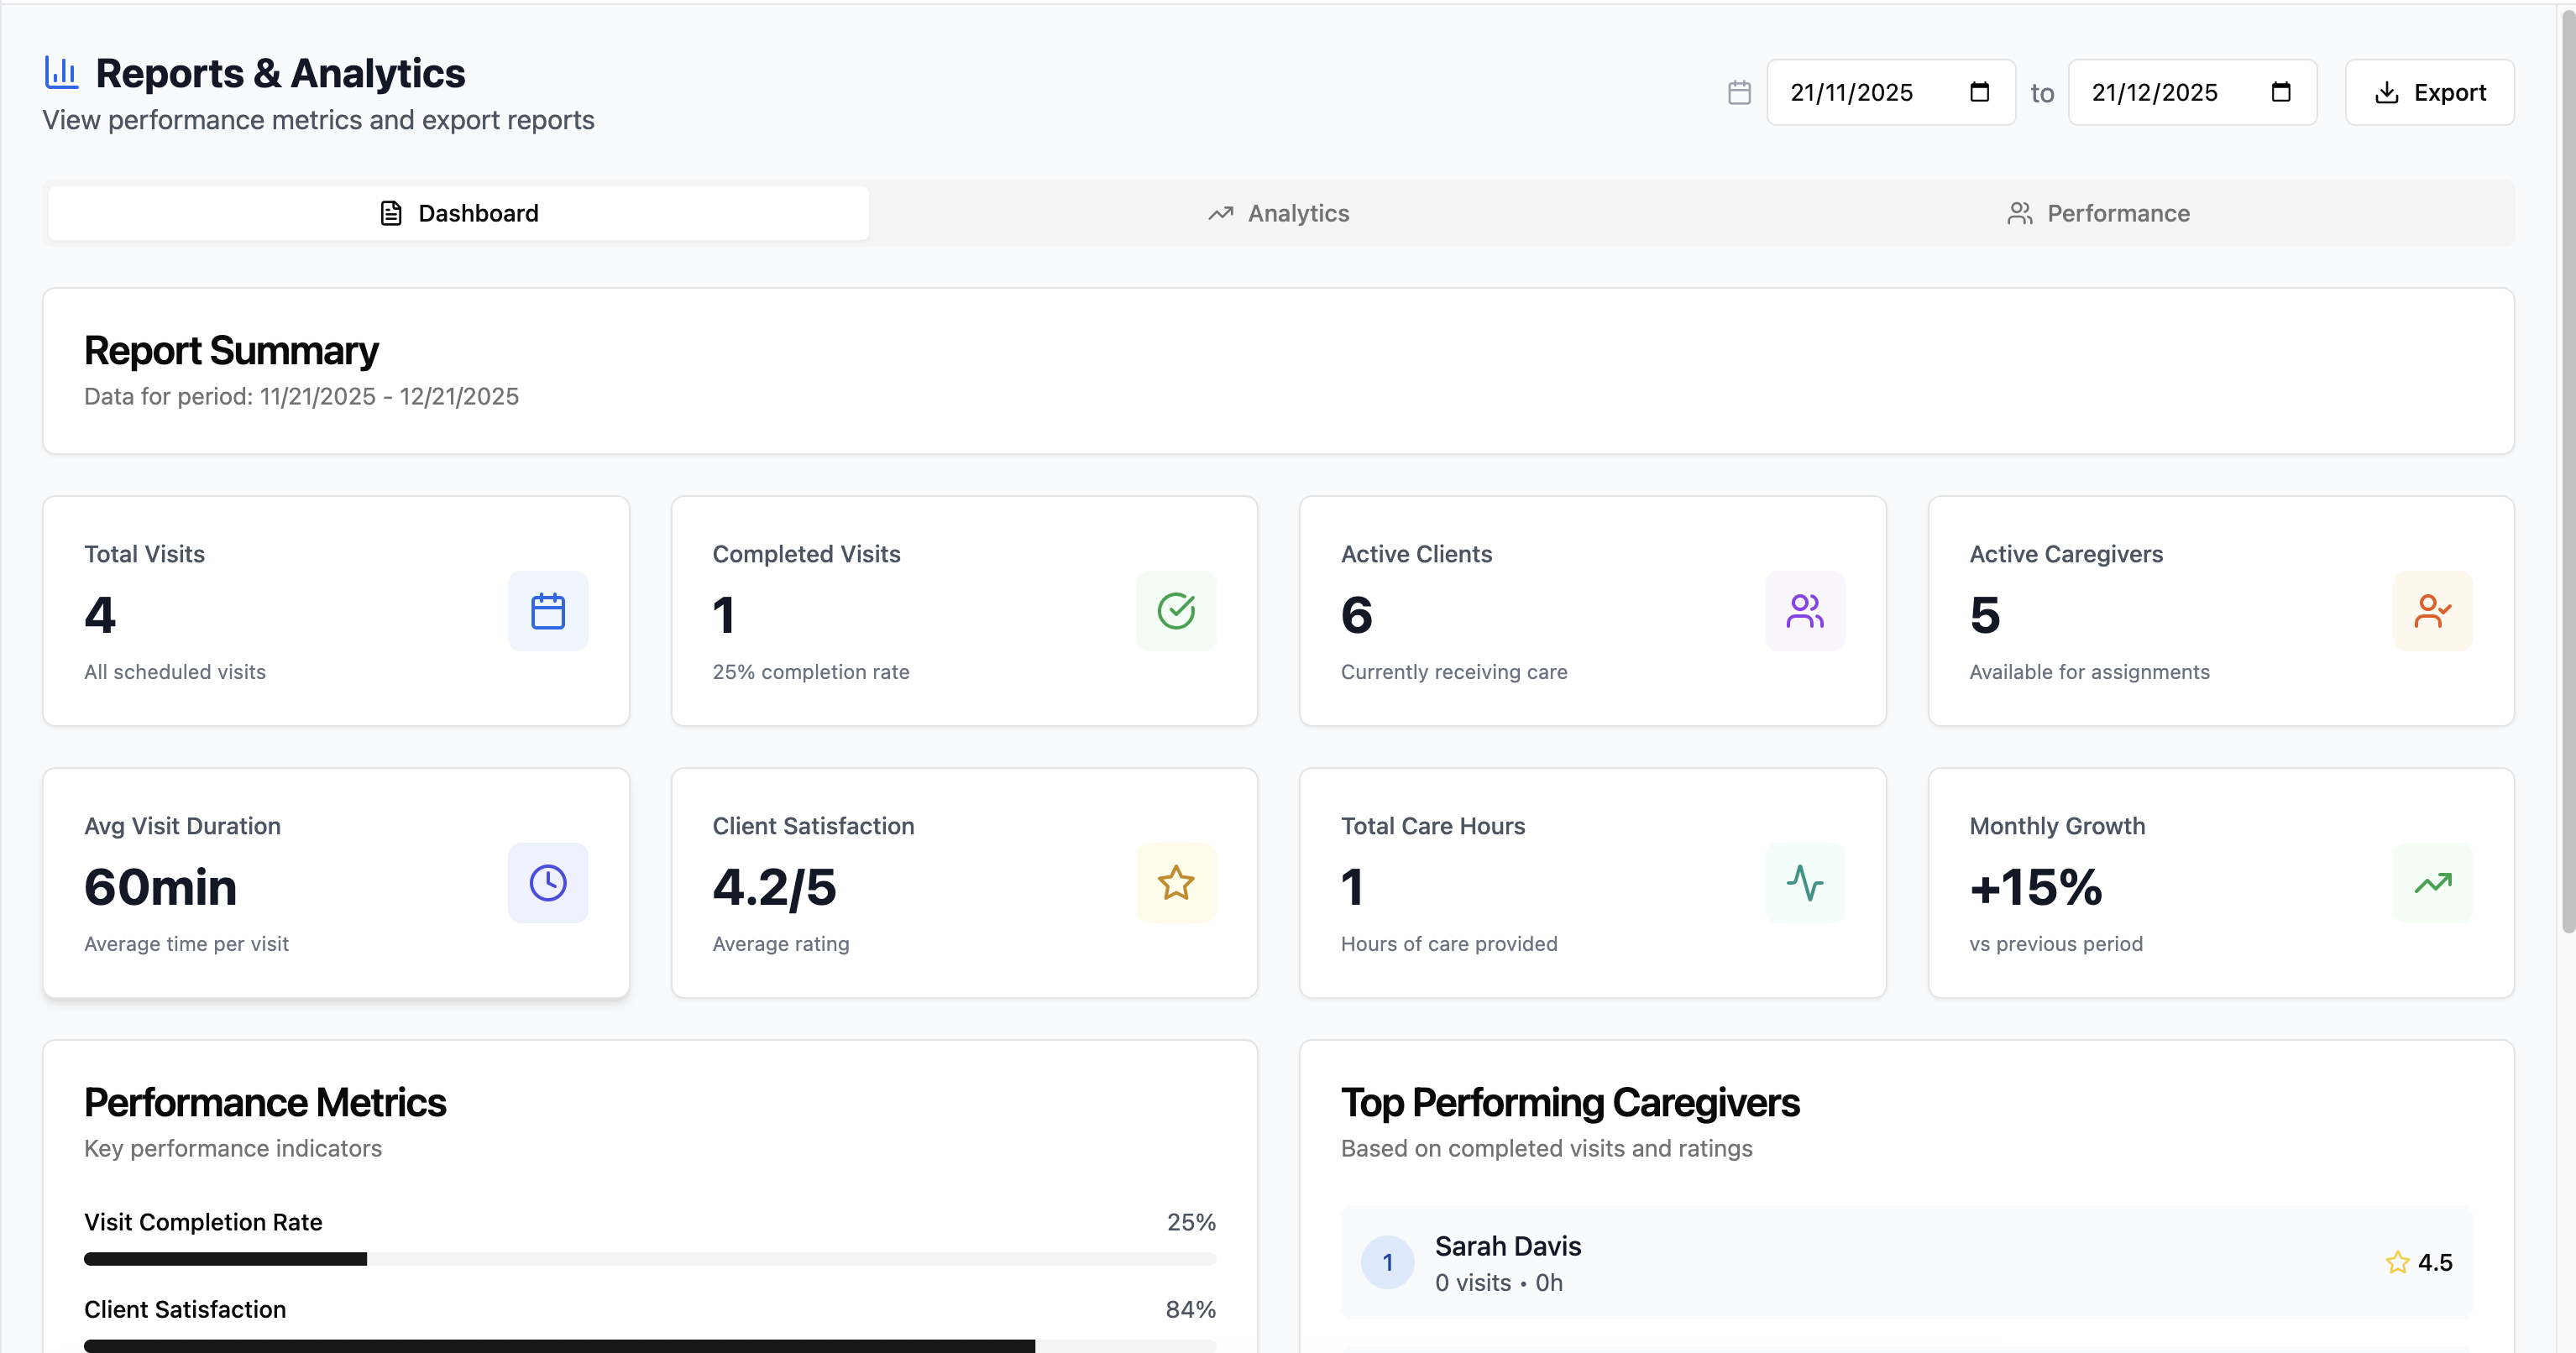Click Sarah Davis's avatar badge
Viewport: 2576px width, 1353px height.
point(1387,1262)
